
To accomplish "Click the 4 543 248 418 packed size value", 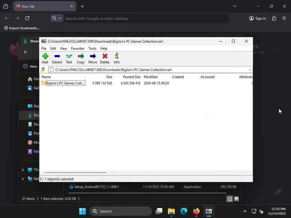I will point(130,83).
